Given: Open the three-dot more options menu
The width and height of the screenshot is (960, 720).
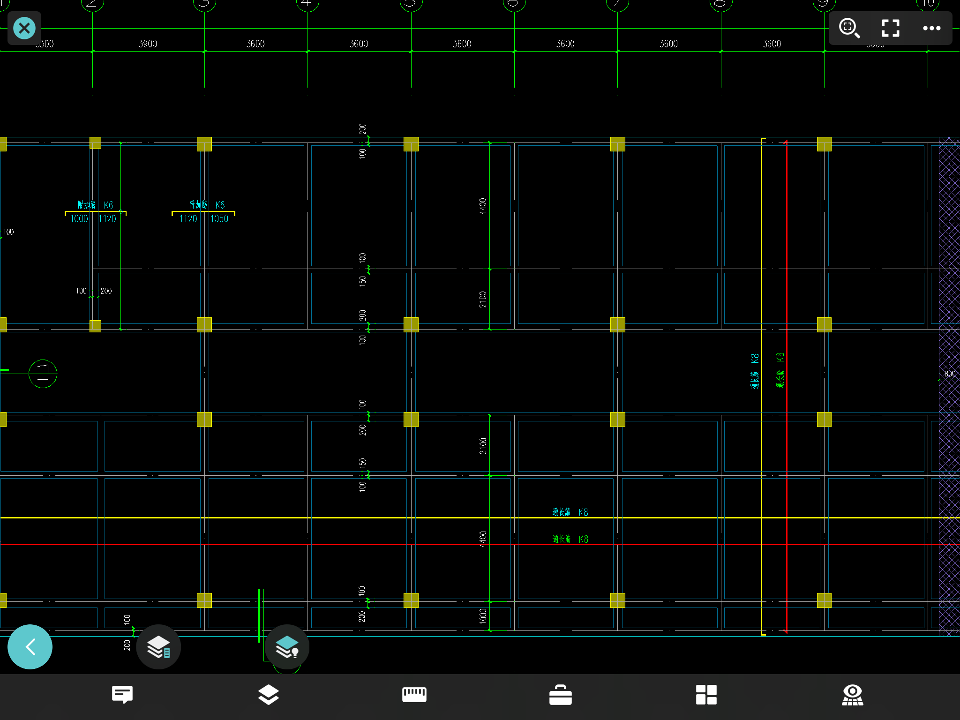Looking at the screenshot, I should (x=931, y=28).
